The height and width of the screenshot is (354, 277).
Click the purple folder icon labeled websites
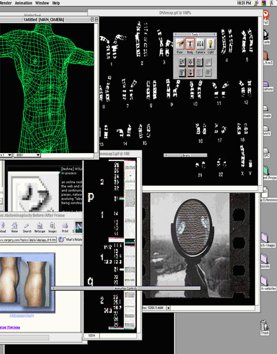264,281
